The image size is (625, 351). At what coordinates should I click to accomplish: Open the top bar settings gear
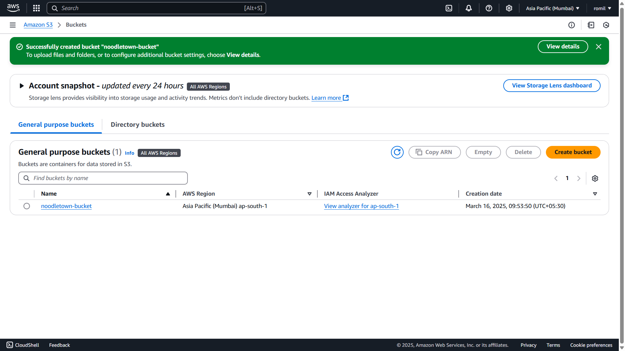click(509, 8)
